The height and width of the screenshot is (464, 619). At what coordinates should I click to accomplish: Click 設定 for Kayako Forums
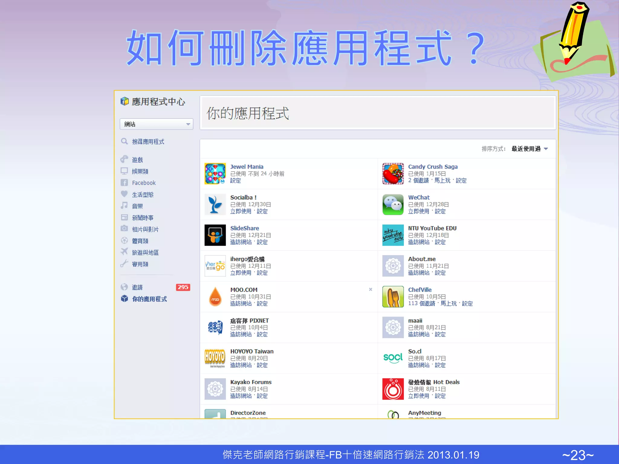(262, 396)
